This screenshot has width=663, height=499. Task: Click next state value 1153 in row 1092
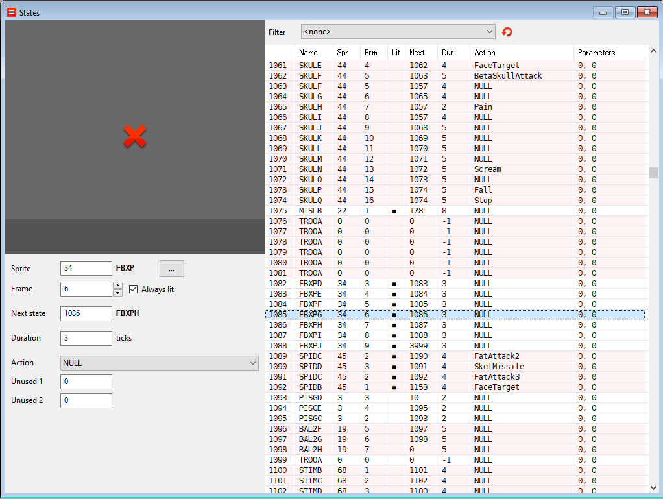coord(418,387)
